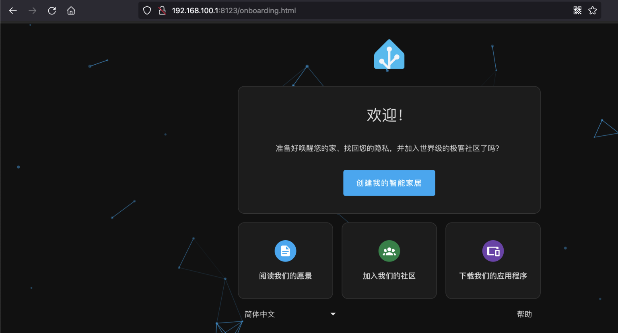Click the blue document icon for vision
618x333 pixels.
coord(285,251)
